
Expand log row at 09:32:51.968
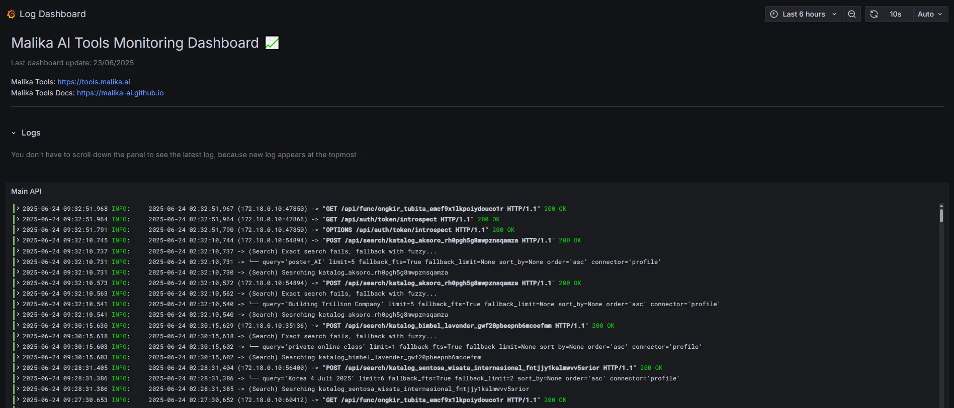(x=18, y=208)
